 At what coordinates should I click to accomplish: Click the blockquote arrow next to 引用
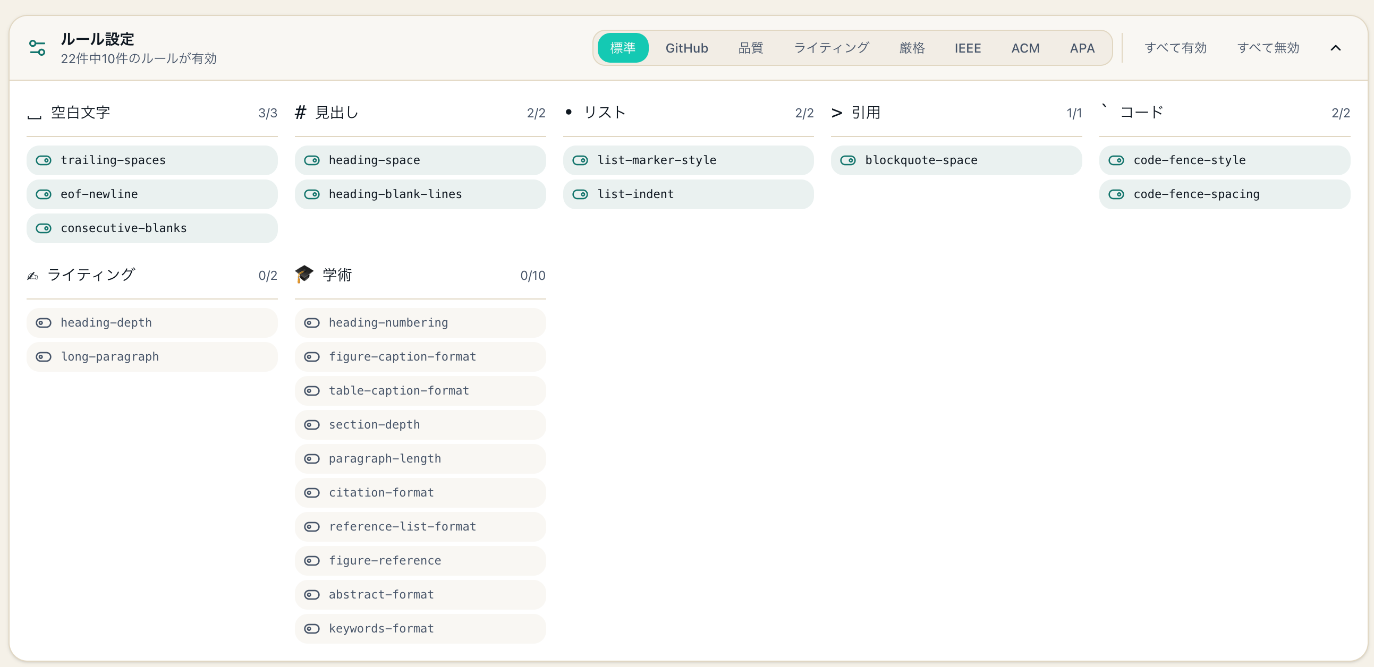836,113
